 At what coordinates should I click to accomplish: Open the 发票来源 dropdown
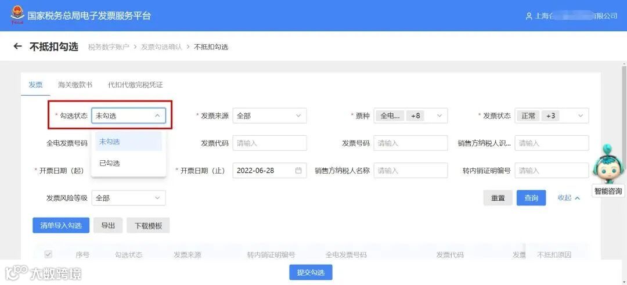click(269, 116)
